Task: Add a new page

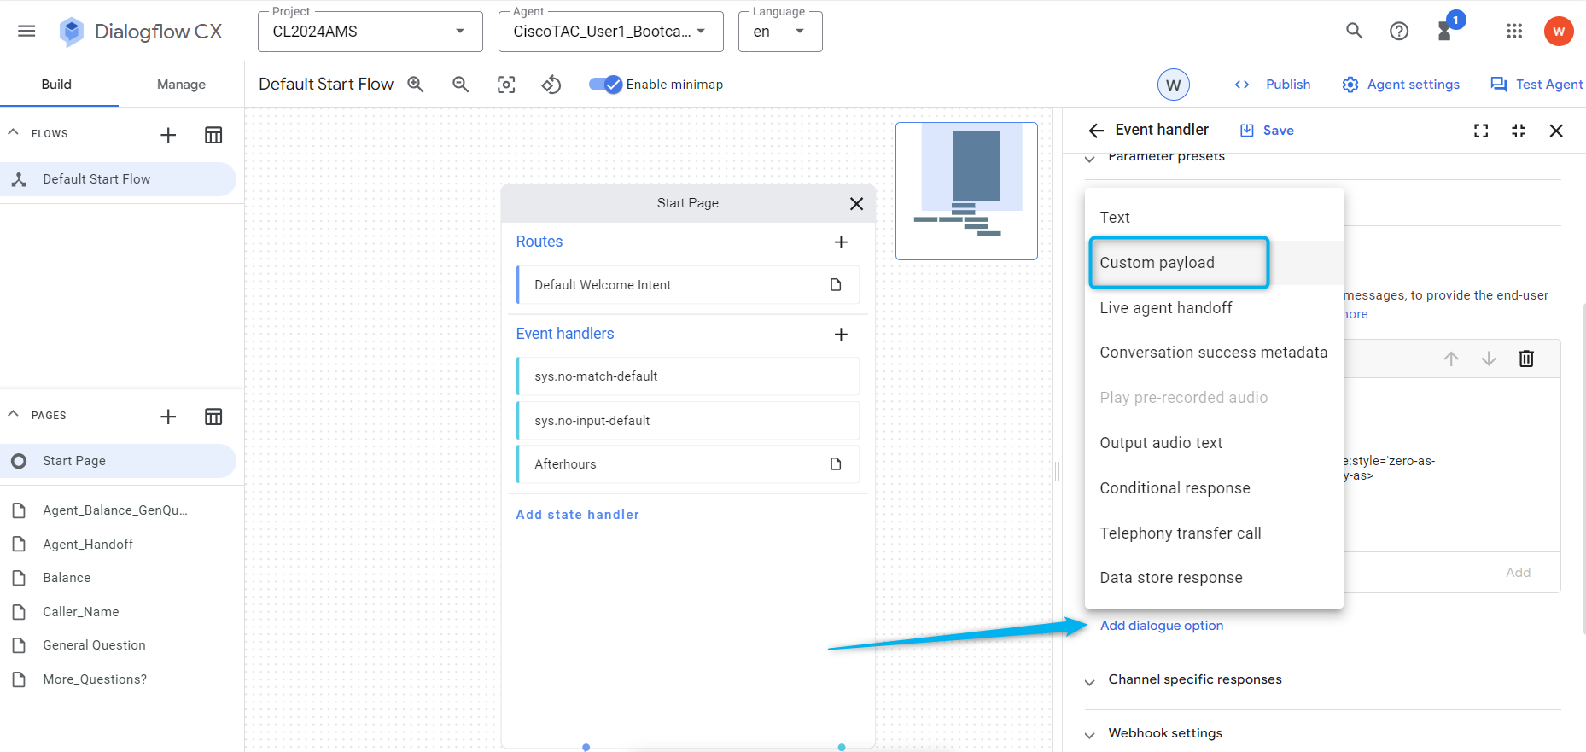Action: pyautogui.click(x=168, y=417)
